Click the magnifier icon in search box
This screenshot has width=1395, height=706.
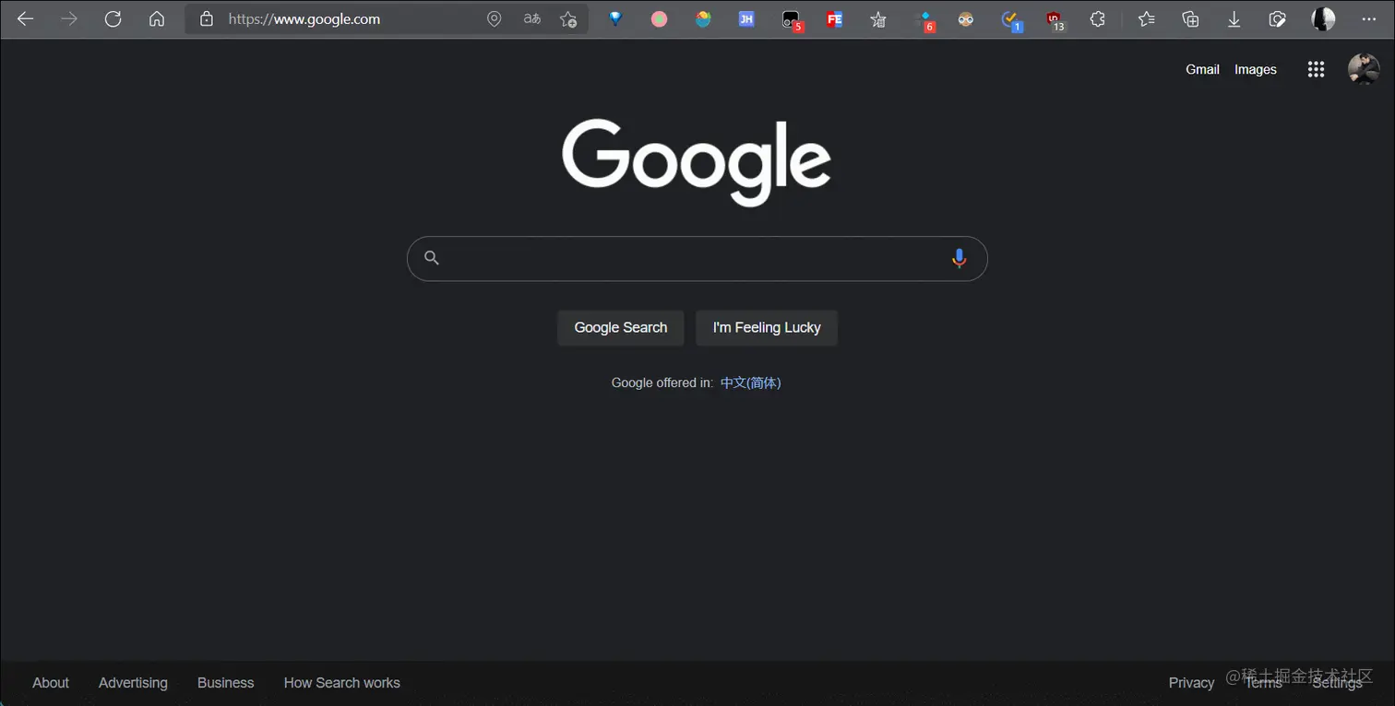431,258
